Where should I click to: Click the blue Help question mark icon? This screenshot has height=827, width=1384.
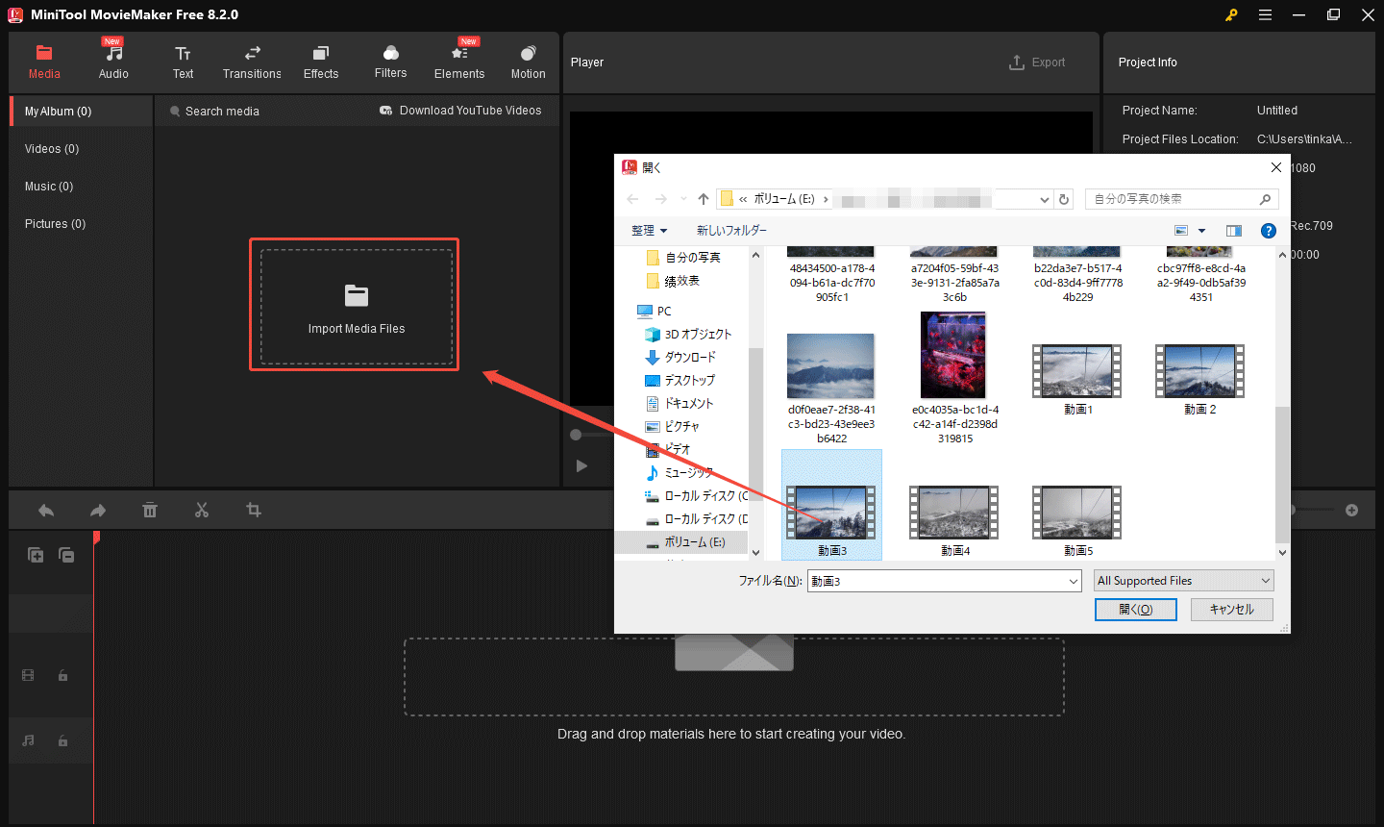(x=1268, y=231)
